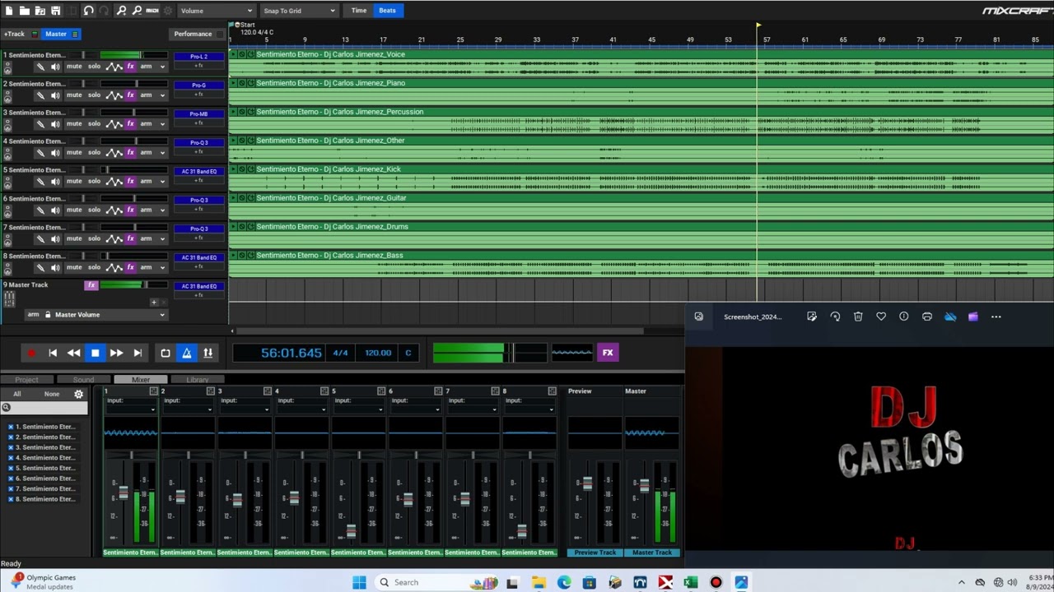Click the 120.00 tempo display
1054x592 pixels.
378,353
